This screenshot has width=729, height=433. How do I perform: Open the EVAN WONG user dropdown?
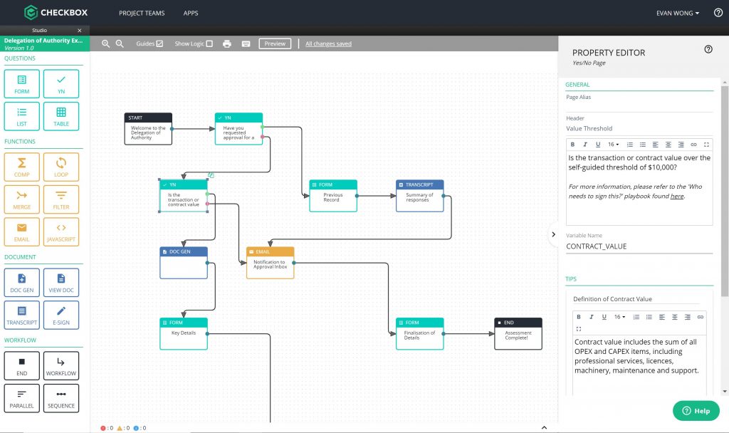678,13
